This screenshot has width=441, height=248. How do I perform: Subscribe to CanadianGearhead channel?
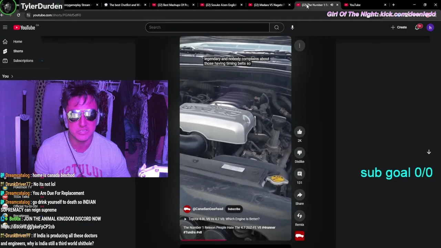(x=234, y=209)
